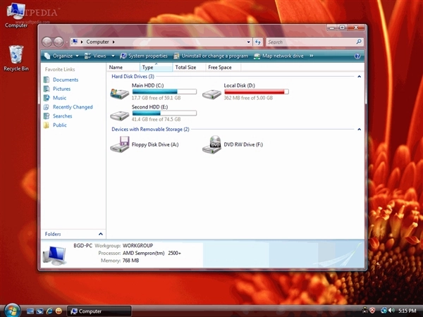The image size is (423, 317).
Task: Click the Windows Start orb
Action: click(12, 310)
